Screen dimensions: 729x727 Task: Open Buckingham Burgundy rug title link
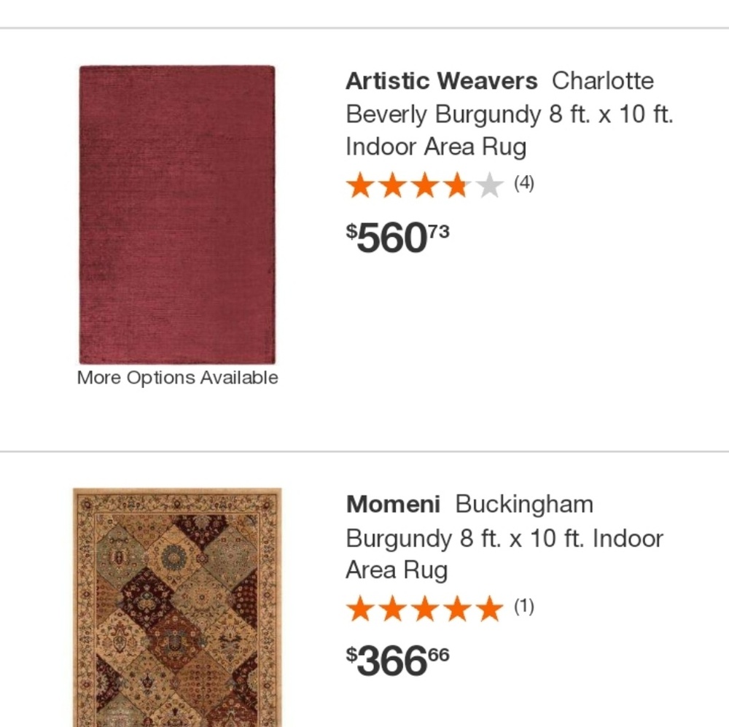(504, 537)
